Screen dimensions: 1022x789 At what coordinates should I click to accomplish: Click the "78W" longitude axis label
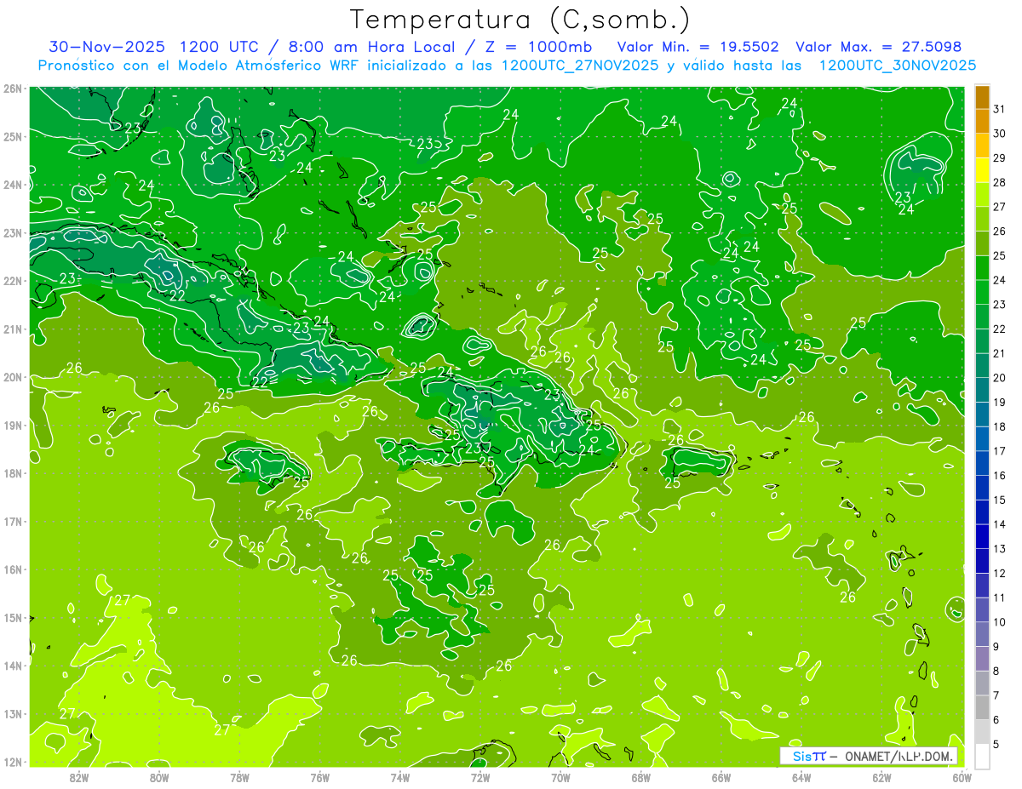click(x=239, y=776)
